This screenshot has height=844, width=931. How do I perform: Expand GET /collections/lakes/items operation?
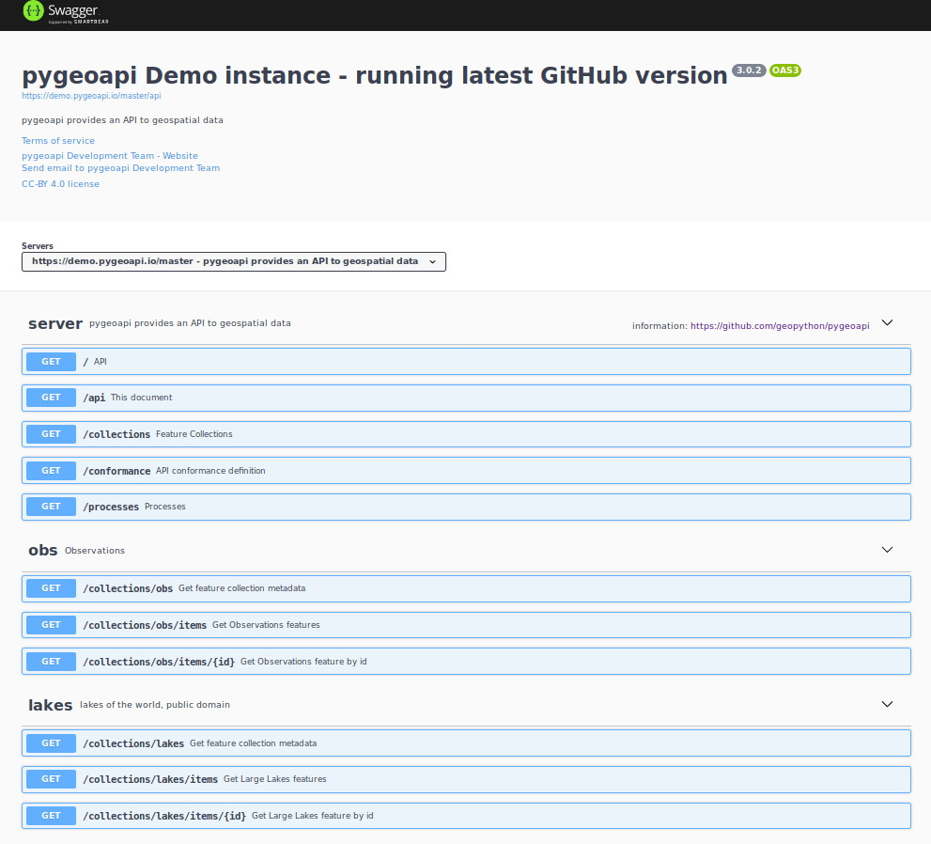coord(466,779)
